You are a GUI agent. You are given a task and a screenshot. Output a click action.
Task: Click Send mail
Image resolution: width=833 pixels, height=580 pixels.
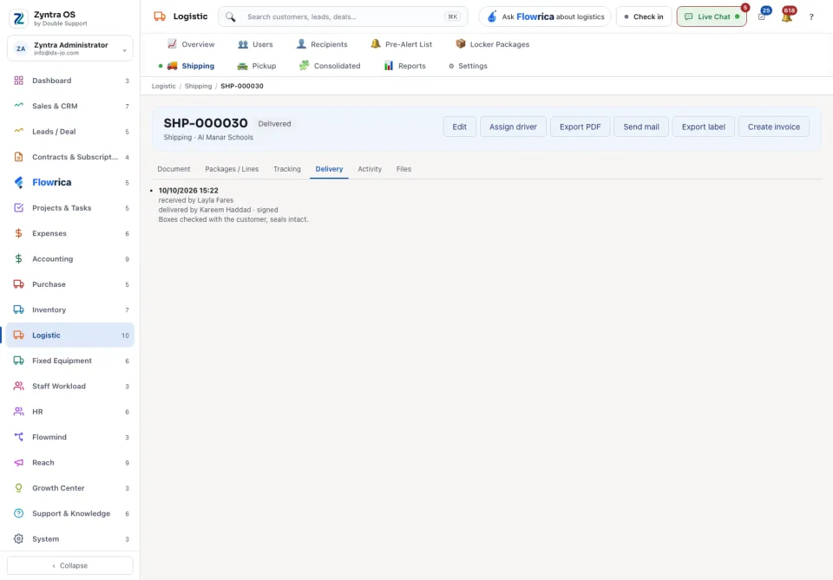pos(641,127)
